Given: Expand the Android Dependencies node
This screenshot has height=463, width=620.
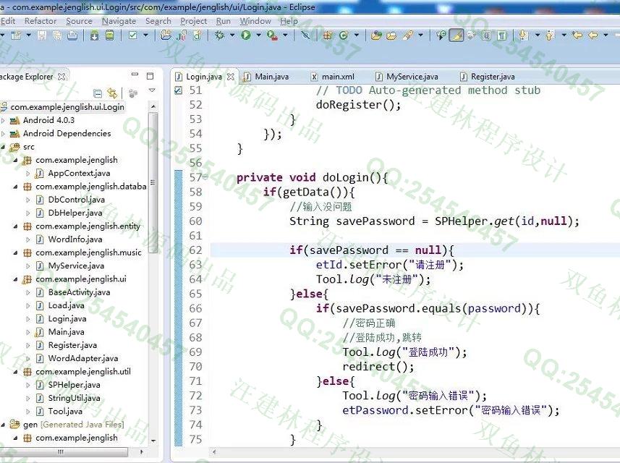Looking at the screenshot, I should point(3,134).
